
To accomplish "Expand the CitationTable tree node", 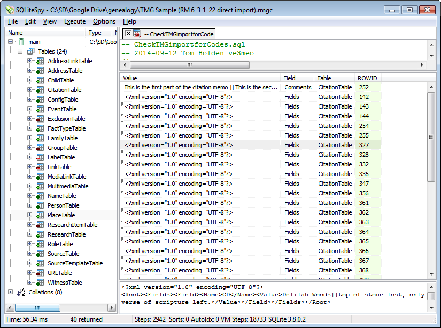I will pyautogui.click(x=29, y=89).
